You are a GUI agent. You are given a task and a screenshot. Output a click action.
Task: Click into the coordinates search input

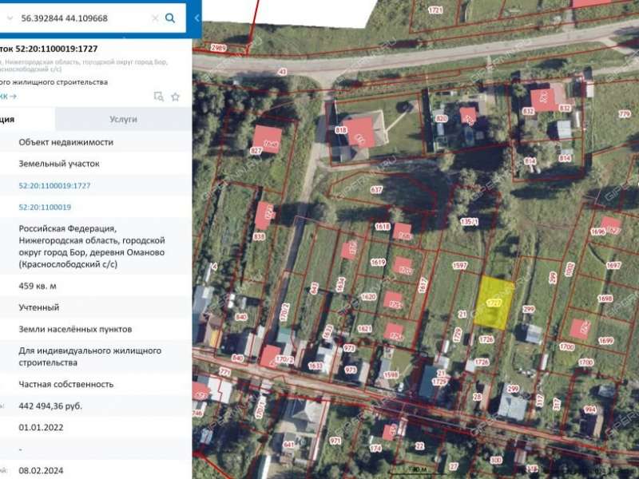tap(80, 18)
